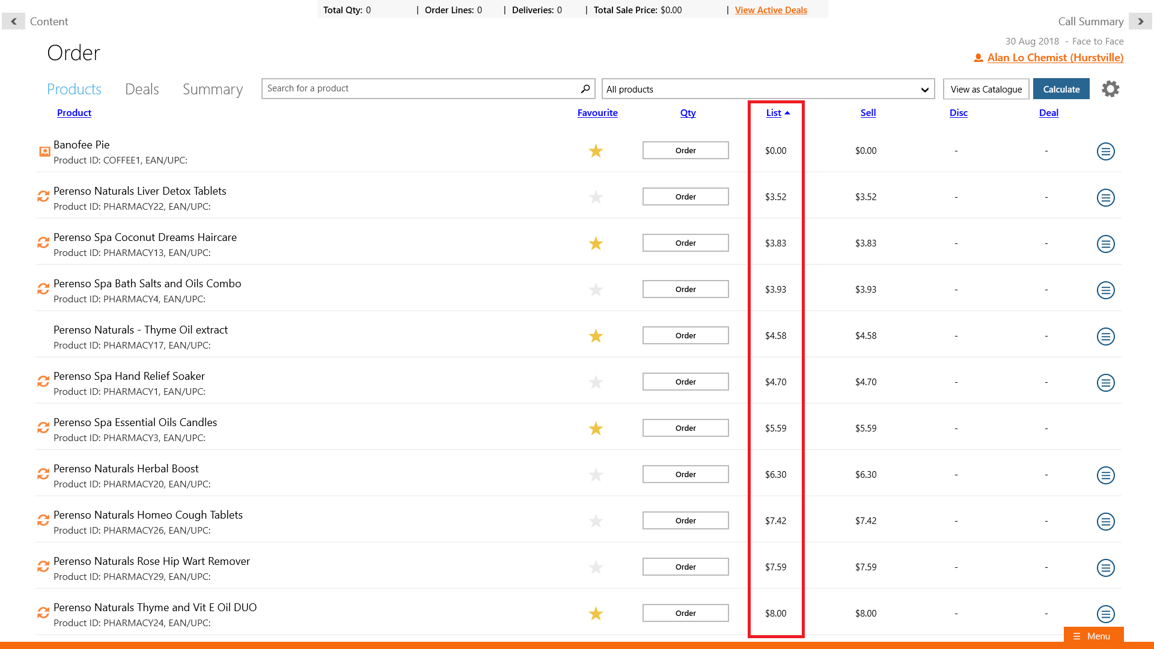Viewport: 1154px width, 649px height.
Task: Click image icon next to Banofee Pie
Action: click(44, 151)
